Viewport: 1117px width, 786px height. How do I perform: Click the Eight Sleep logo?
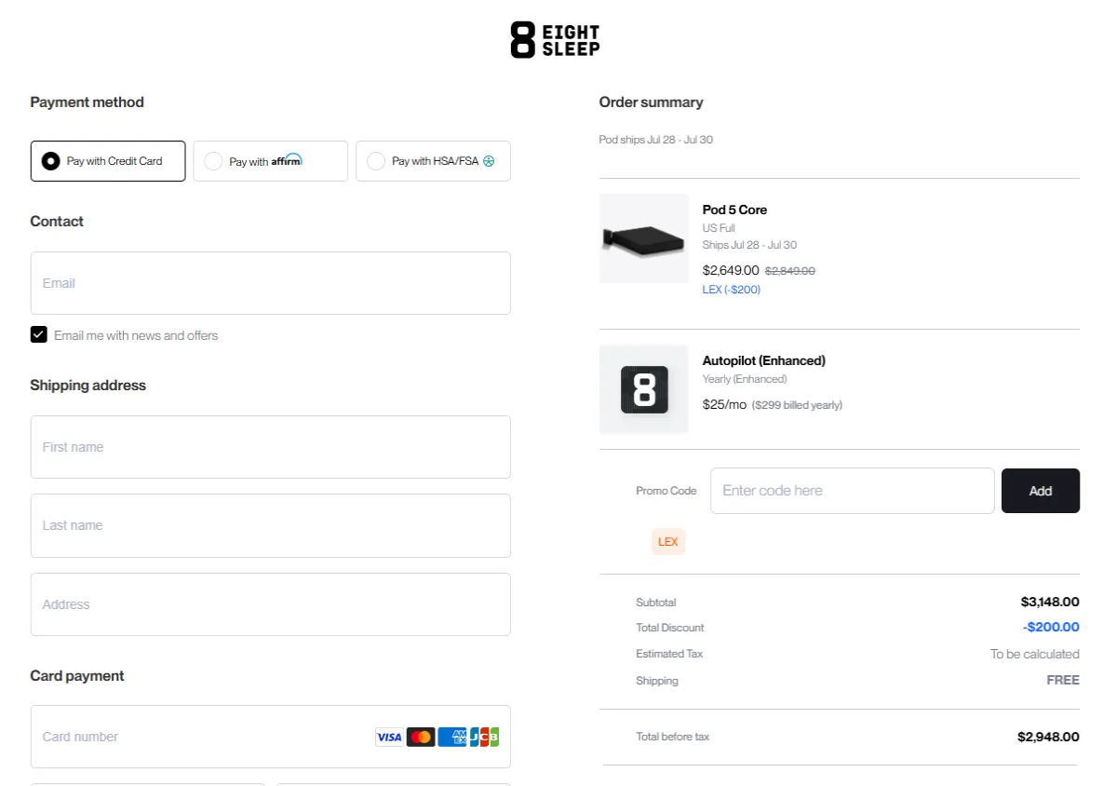pos(555,41)
